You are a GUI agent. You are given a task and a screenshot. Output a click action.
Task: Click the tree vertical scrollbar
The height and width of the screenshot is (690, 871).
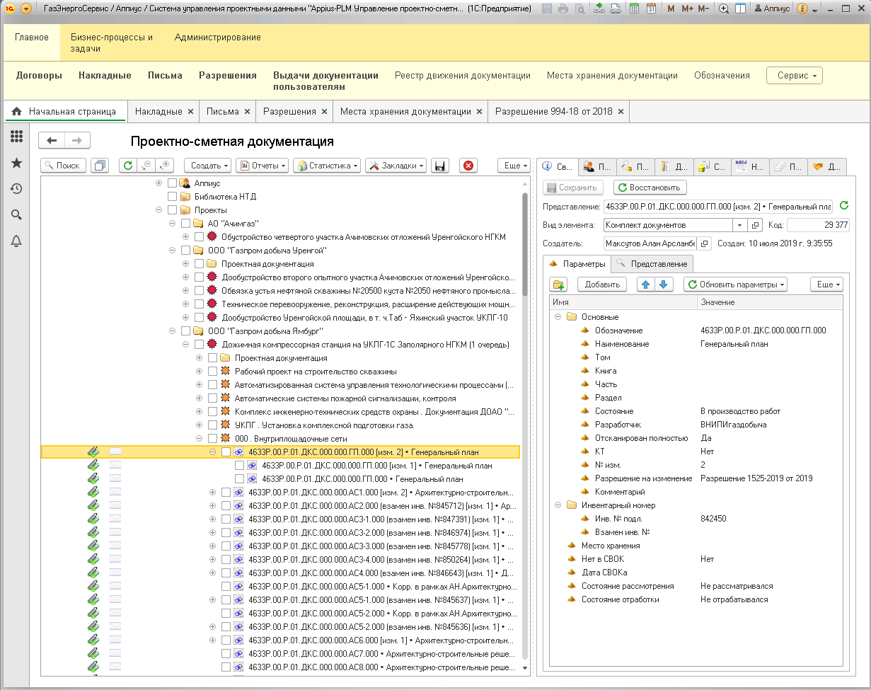point(524,244)
